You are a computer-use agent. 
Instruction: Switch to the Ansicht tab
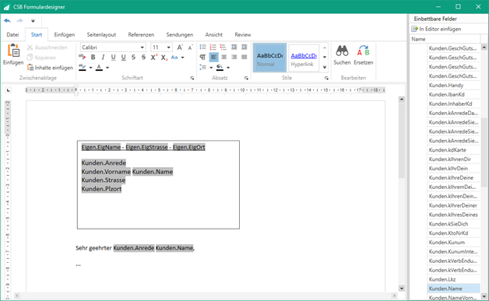(214, 34)
